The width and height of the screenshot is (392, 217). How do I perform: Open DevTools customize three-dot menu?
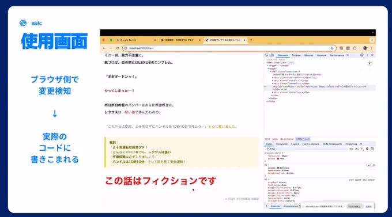click(x=367, y=55)
